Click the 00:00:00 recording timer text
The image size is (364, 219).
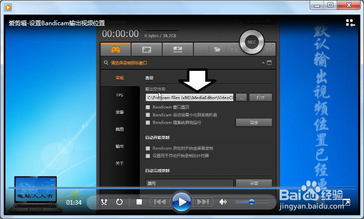click(x=120, y=34)
